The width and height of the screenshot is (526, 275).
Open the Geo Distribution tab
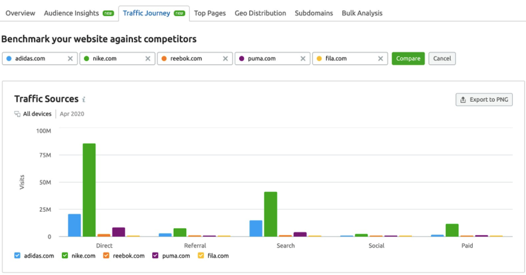260,13
